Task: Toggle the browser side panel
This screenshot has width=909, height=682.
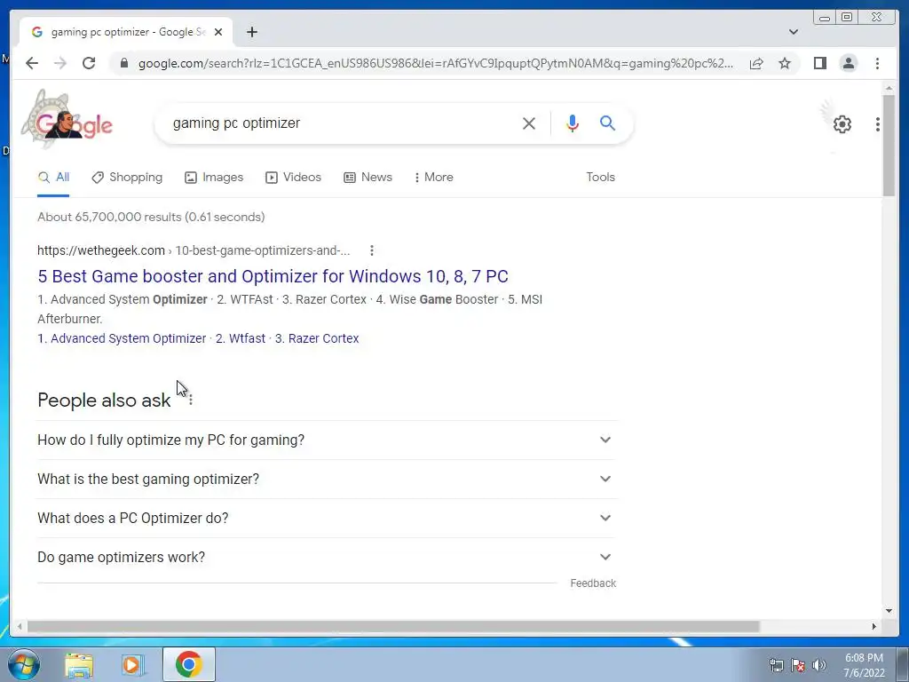Action: (x=819, y=63)
